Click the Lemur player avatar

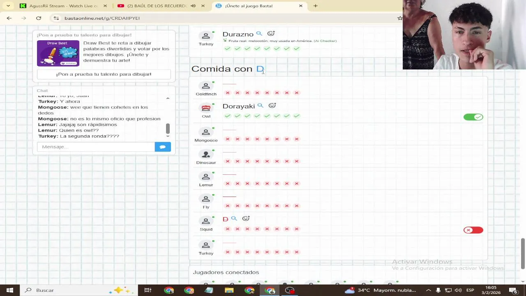coord(206,177)
